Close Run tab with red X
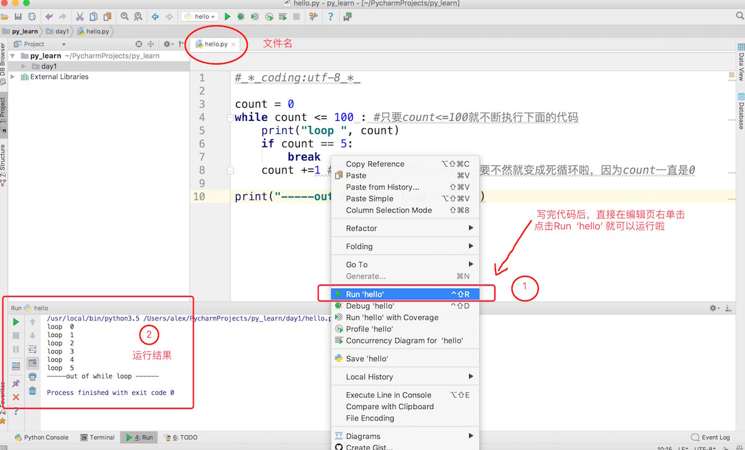Viewport: 745px width, 450px height. pyautogui.click(x=16, y=397)
